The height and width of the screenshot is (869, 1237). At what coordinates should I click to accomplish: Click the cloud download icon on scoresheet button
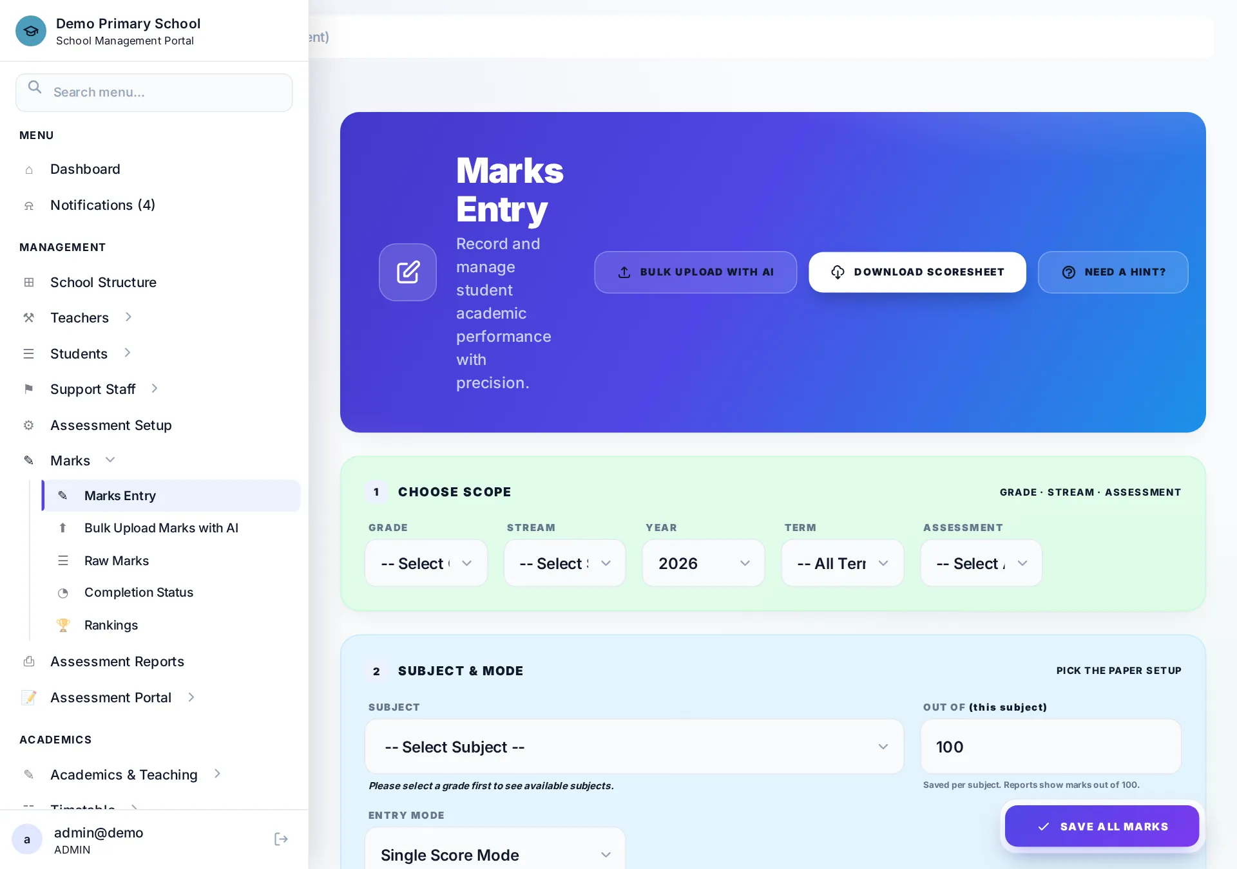838,272
